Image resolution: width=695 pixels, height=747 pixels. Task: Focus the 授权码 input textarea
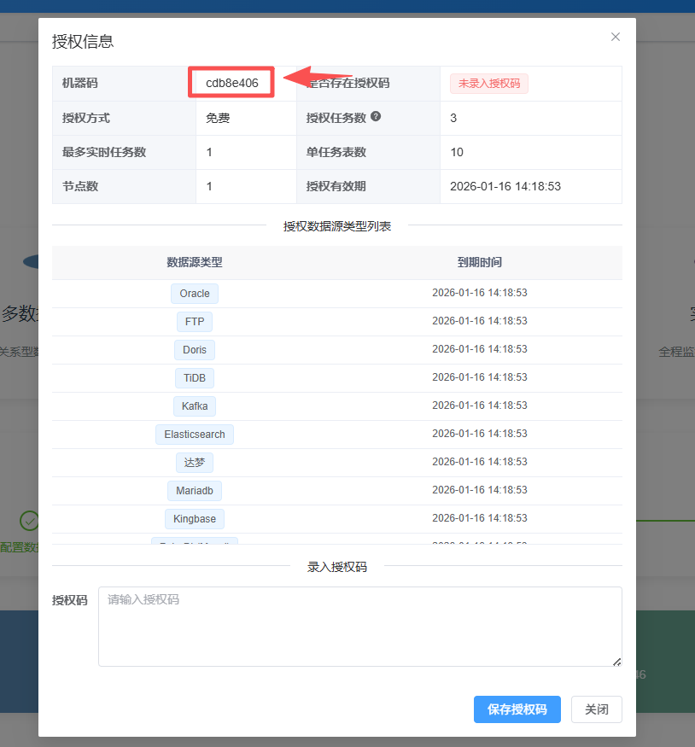pos(359,626)
